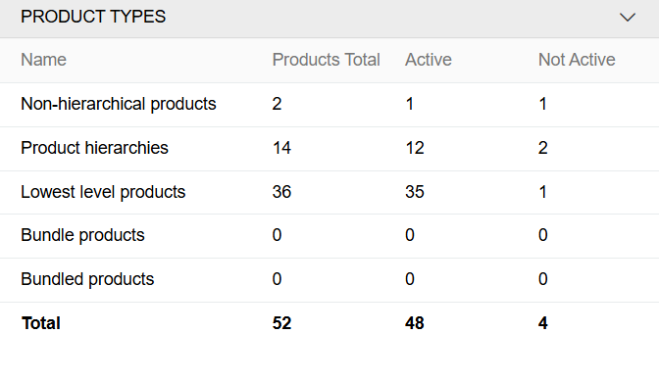Click active count 35 for Lowest level
Viewport: 659px width, 382px height.
pos(415,192)
